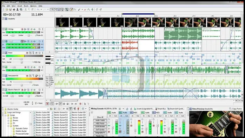Select the Paint brush tool in toolbar

[79, 10]
